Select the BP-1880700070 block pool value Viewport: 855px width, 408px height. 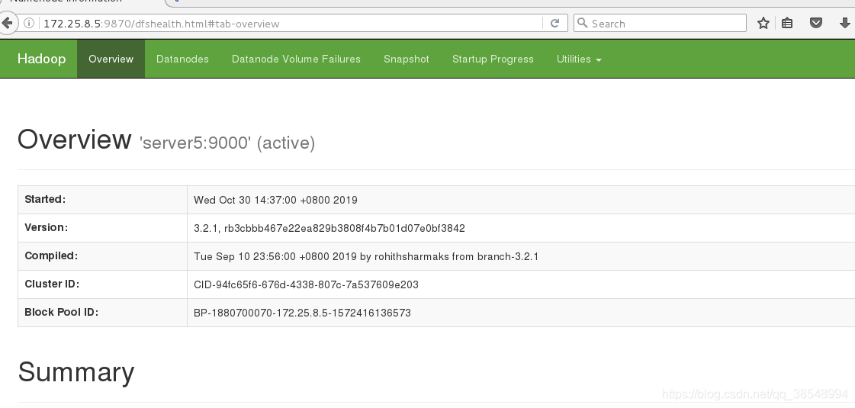click(302, 313)
